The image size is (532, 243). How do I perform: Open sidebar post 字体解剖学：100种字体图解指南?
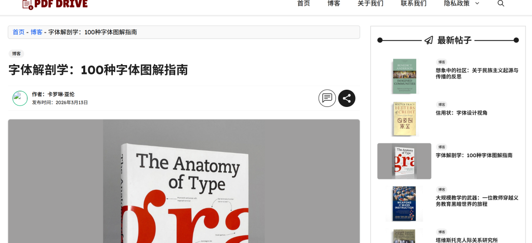(474, 155)
